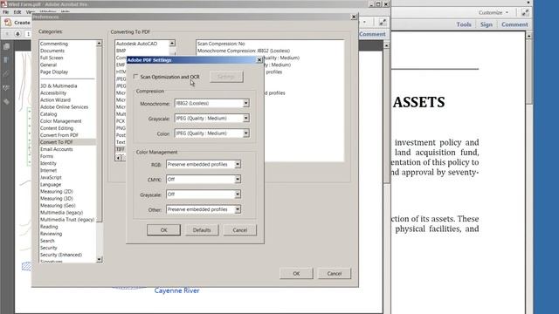Select Accessibility category
559x314 pixels.
53,93
